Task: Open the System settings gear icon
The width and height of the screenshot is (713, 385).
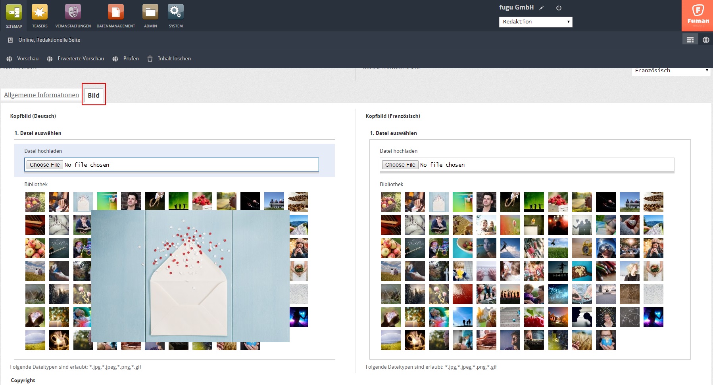Action: click(x=175, y=12)
